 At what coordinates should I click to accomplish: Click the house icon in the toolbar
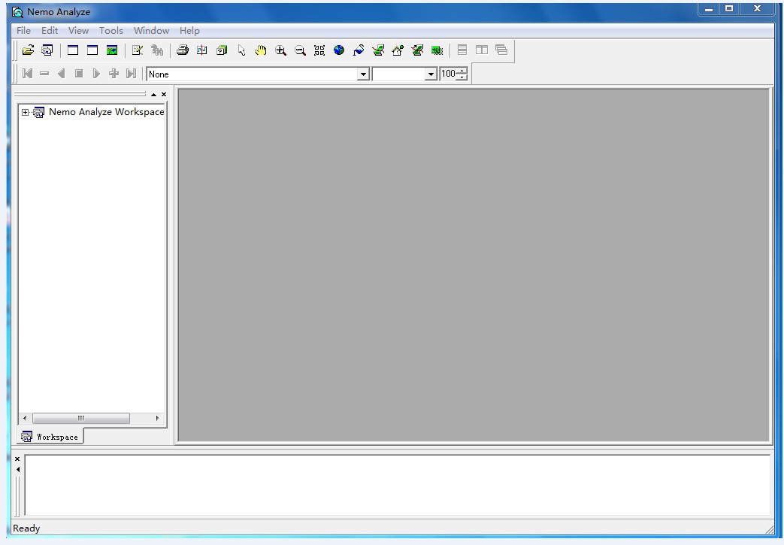pos(398,50)
